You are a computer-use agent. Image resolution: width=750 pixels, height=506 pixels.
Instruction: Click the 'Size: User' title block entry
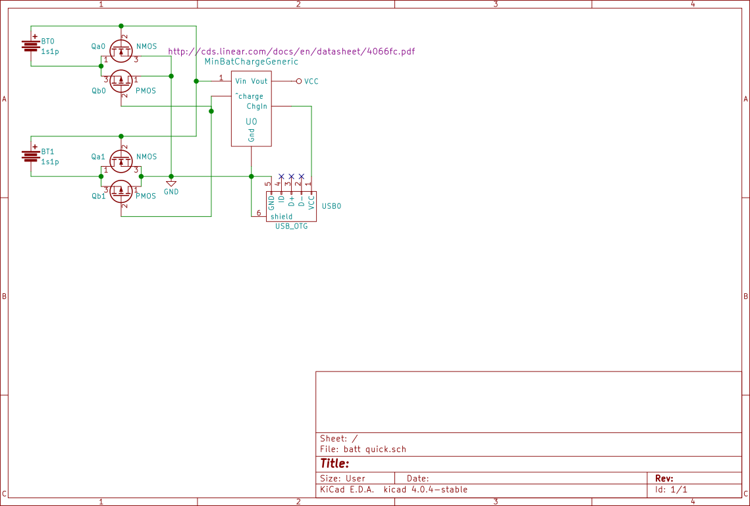pos(342,478)
